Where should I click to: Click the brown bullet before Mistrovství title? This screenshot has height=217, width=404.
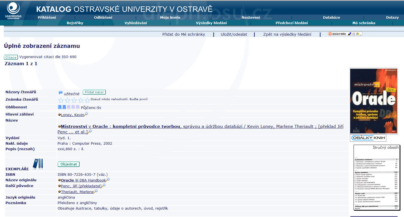(x=59, y=127)
